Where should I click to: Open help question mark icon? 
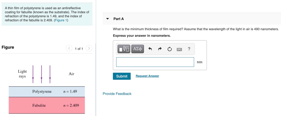[189, 49]
